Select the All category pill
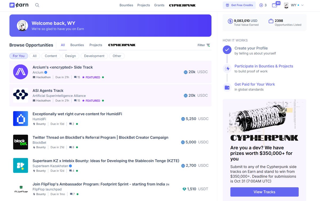320x201 pixels. coord(35,56)
